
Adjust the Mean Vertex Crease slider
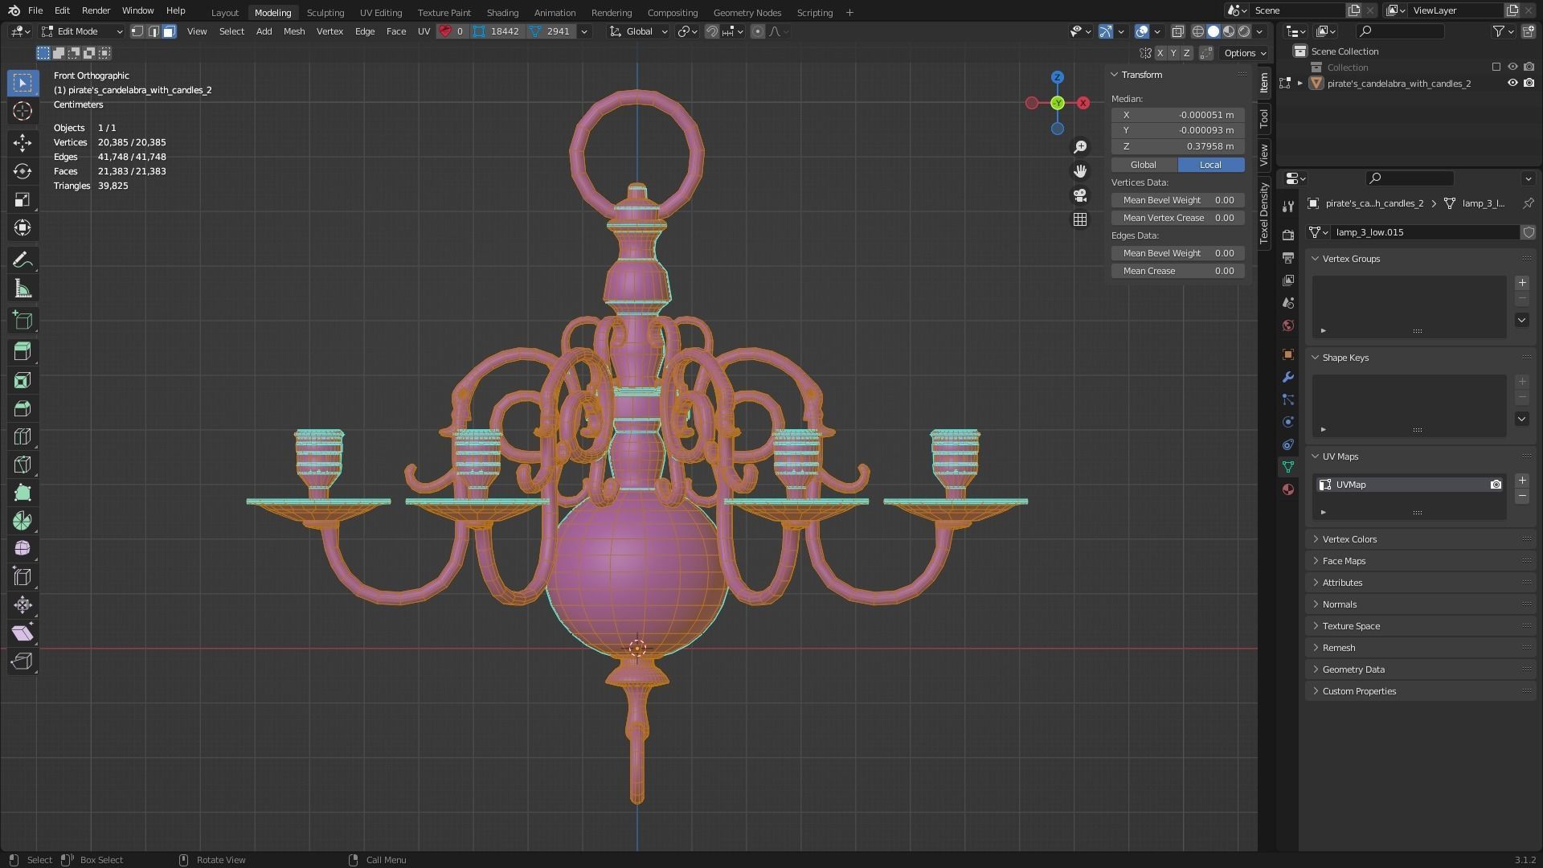click(1178, 218)
